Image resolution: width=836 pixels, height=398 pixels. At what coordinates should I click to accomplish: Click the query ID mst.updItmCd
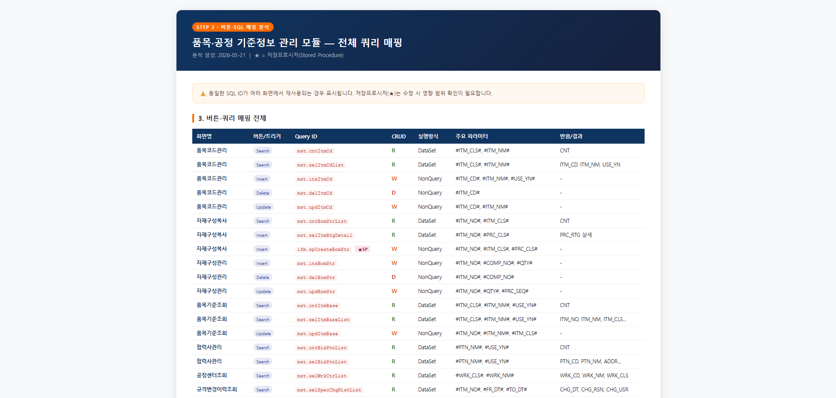click(x=315, y=207)
